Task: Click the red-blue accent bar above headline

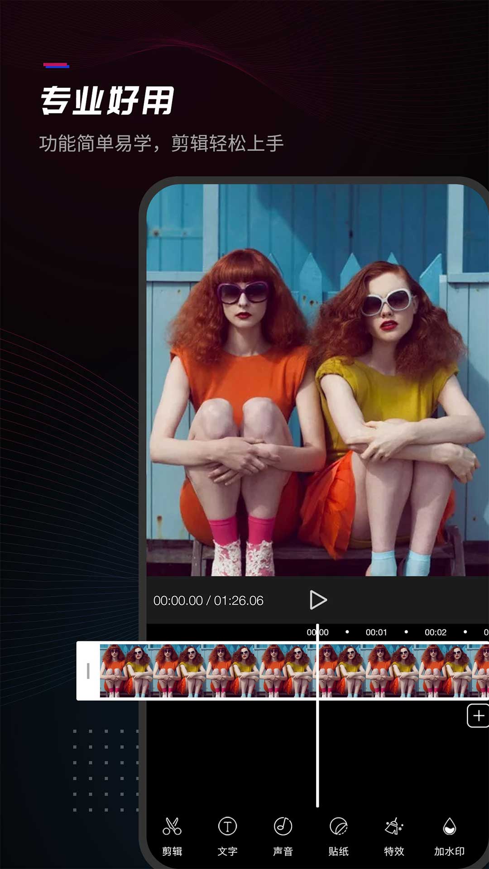Action: point(56,66)
